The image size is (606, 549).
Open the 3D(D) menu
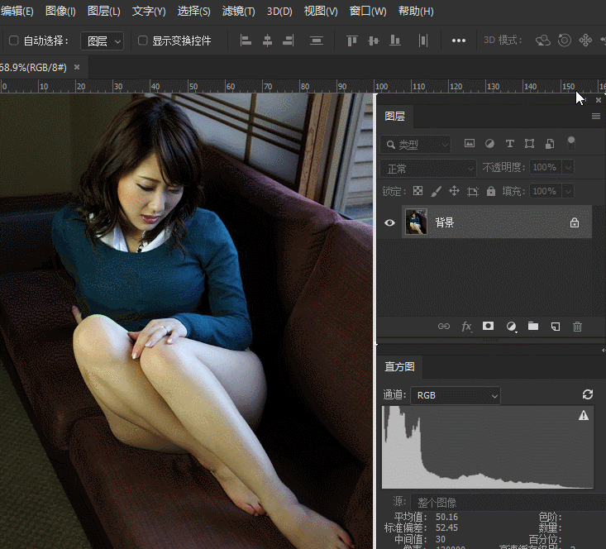click(x=279, y=12)
